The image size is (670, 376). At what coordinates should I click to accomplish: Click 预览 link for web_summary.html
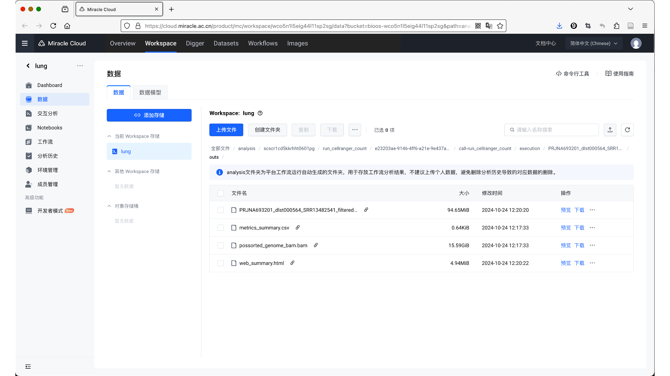(x=566, y=263)
